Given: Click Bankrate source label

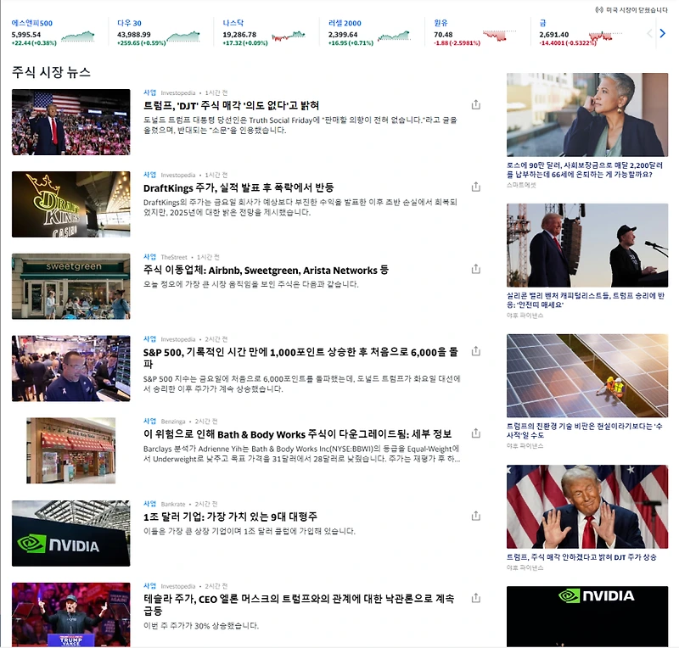Looking at the screenshot, I should (173, 505).
